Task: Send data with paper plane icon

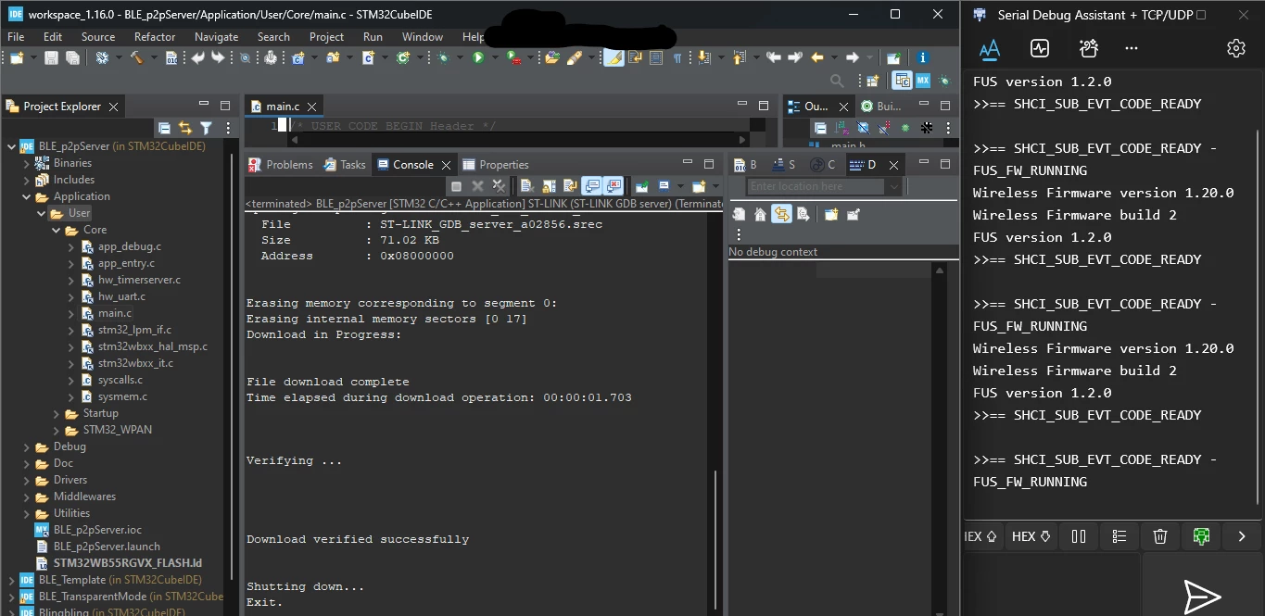Action: click(1203, 595)
